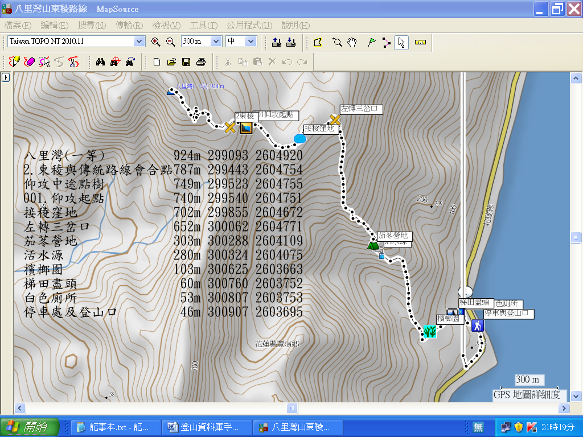This screenshot has height=437, width=583.
Task: Click the 2東稜 waypoint label
Action: [x=247, y=116]
